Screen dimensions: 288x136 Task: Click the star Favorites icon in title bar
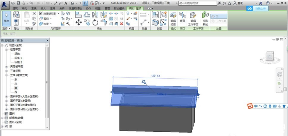coord(229,3)
